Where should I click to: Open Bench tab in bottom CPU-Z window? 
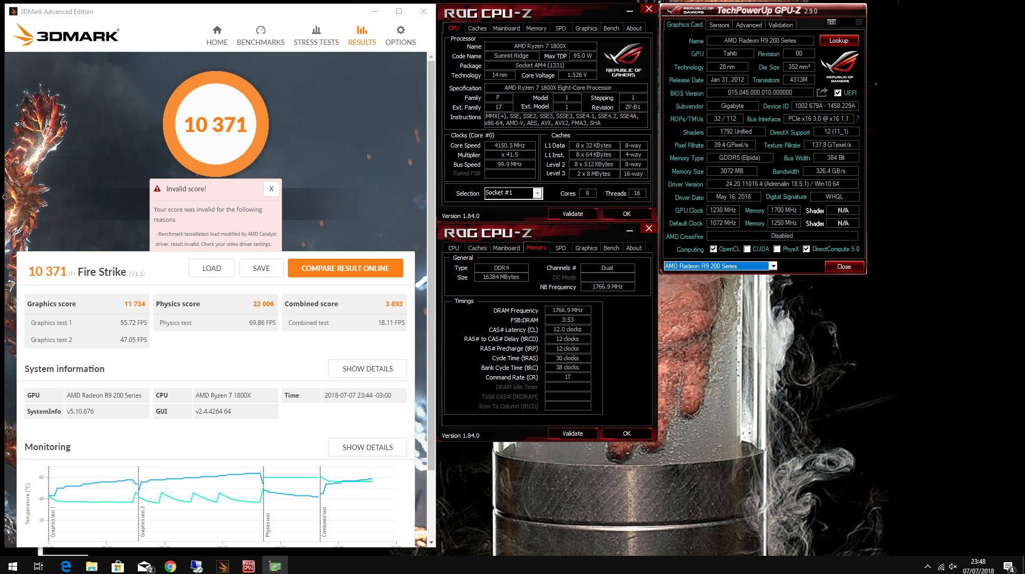[611, 248]
